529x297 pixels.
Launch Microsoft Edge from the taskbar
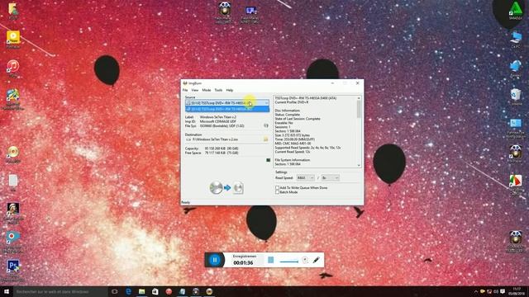(x=128, y=291)
